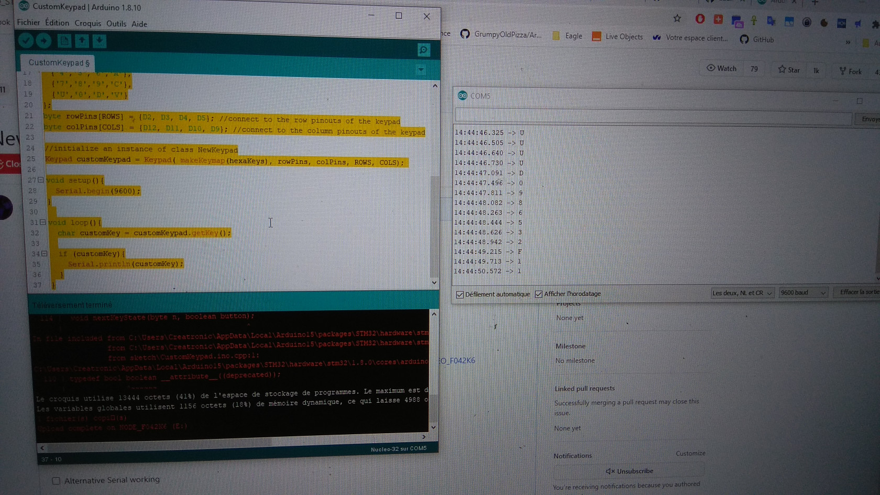Show more bookmarks chevron
The image size is (880, 495).
(848, 42)
